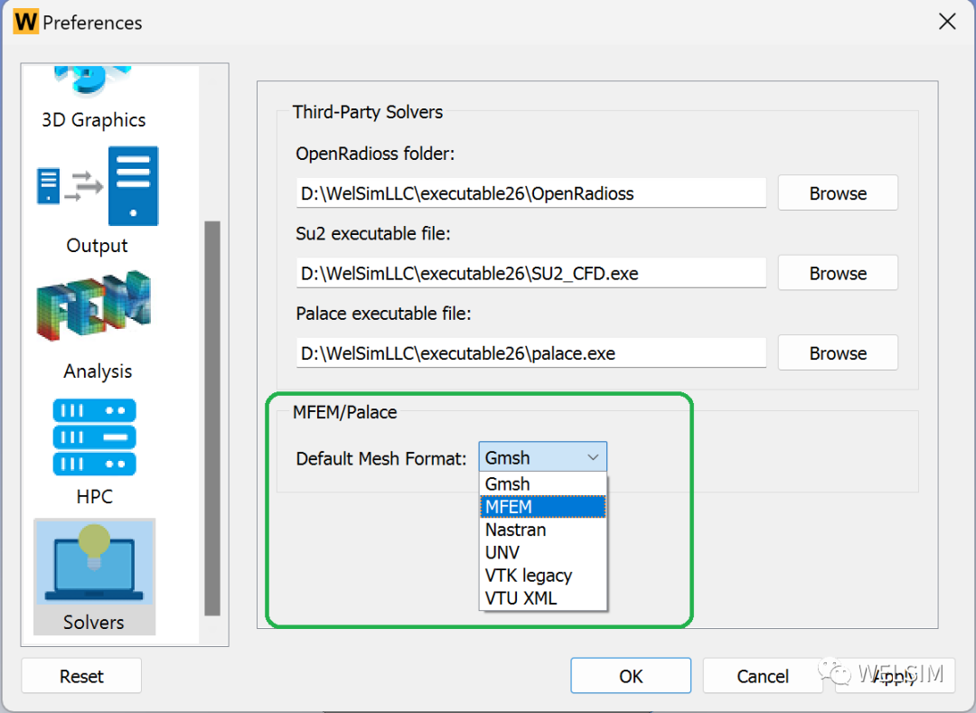This screenshot has height=713, width=976.
Task: Open the HPC server category
Action: click(x=95, y=452)
